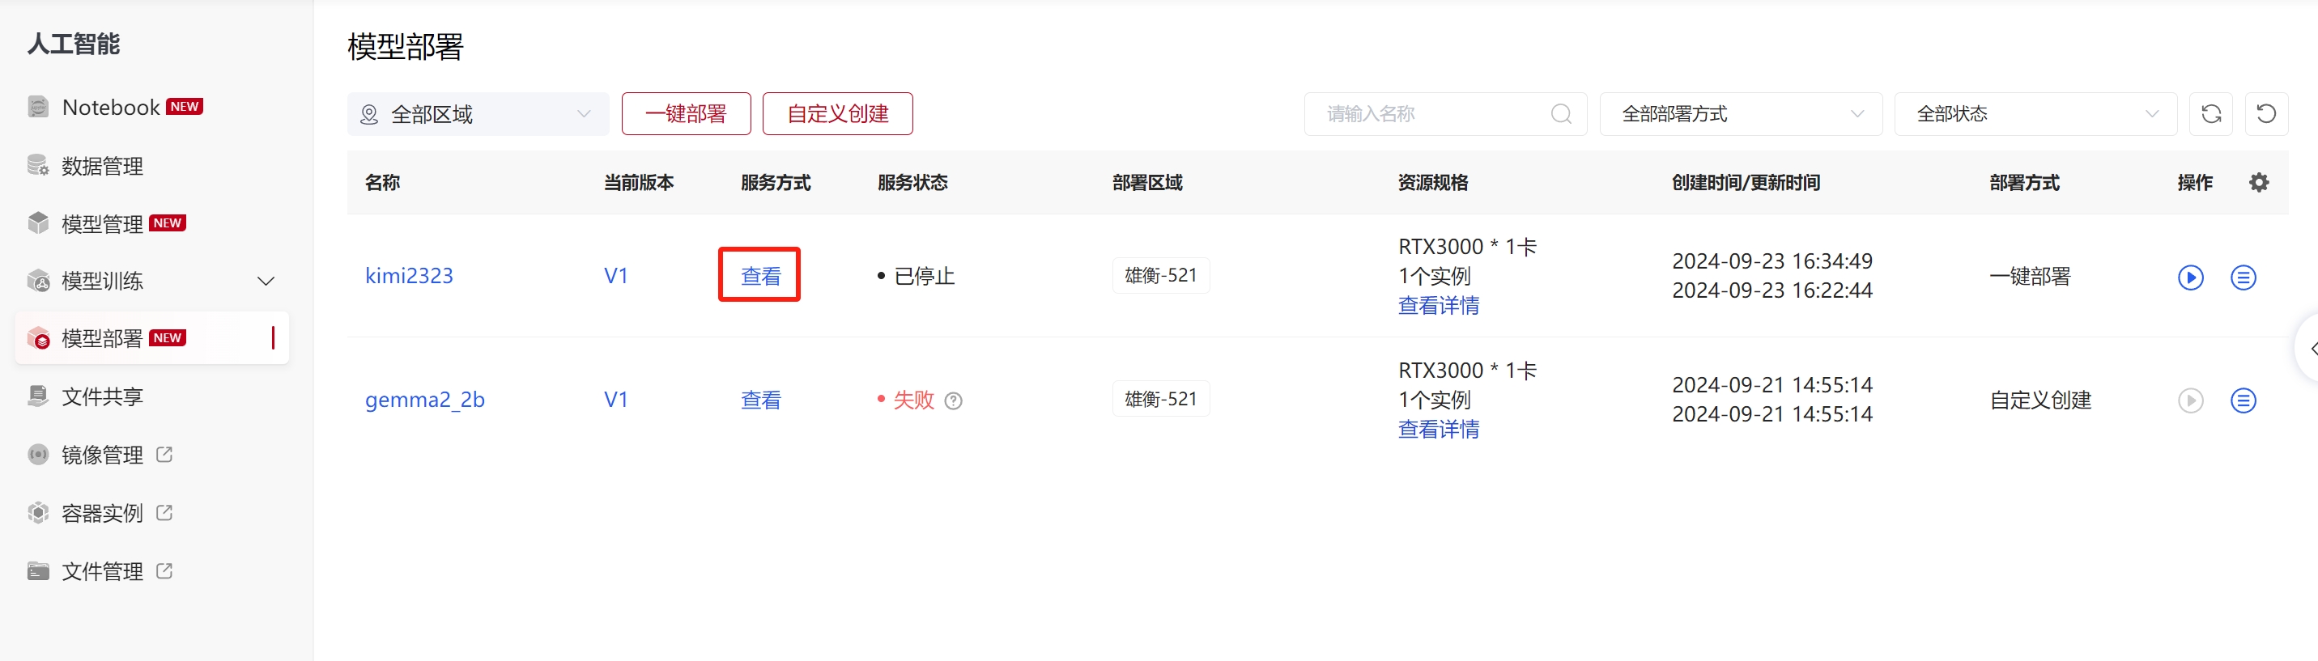Click the 自定义创建 button
This screenshot has height=661, width=2318.
pos(837,114)
